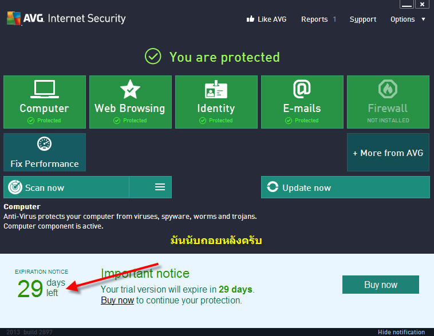Open the scan options hamburger menu

(x=160, y=187)
